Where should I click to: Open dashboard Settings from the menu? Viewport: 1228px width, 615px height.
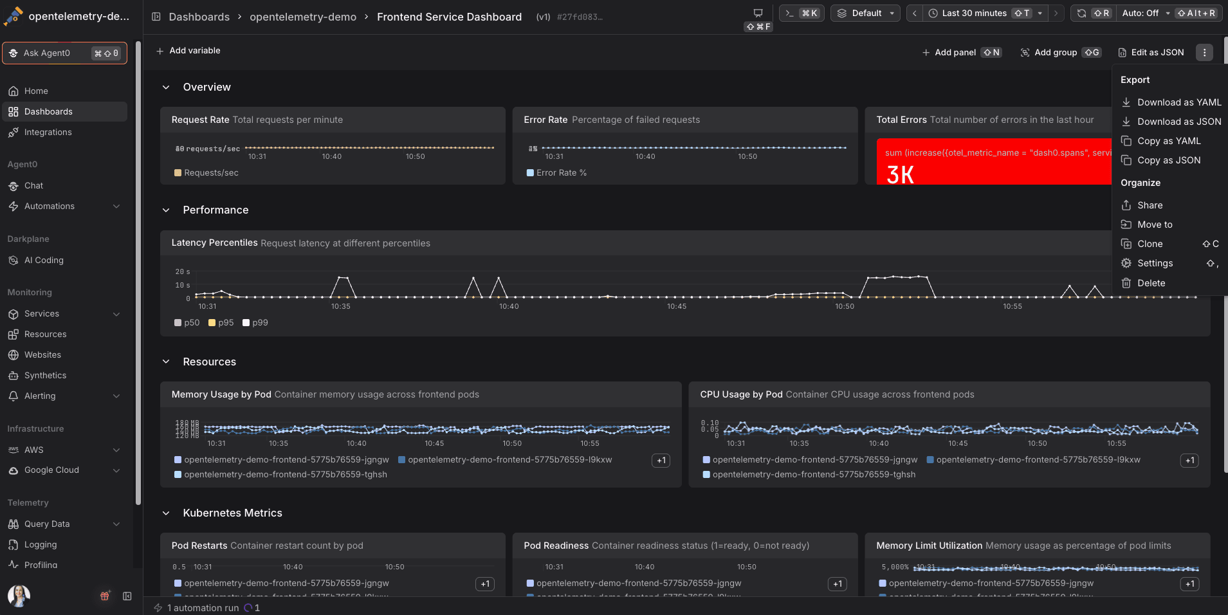(x=1171, y=263)
